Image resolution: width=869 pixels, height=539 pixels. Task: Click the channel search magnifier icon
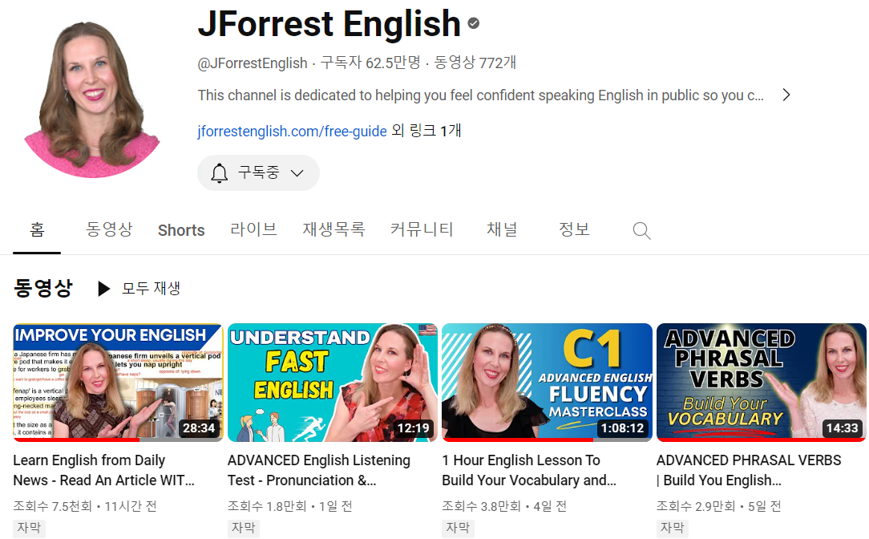coord(642,230)
